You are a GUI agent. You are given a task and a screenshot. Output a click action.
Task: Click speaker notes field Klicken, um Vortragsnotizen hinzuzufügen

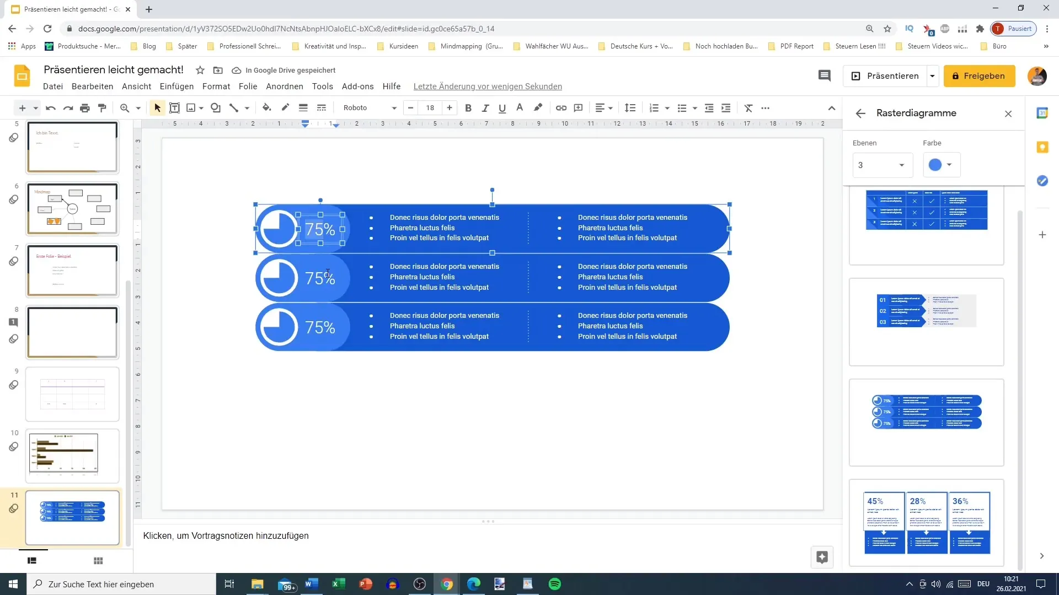click(x=226, y=536)
